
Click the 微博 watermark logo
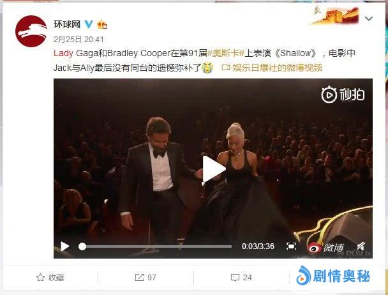(325, 247)
